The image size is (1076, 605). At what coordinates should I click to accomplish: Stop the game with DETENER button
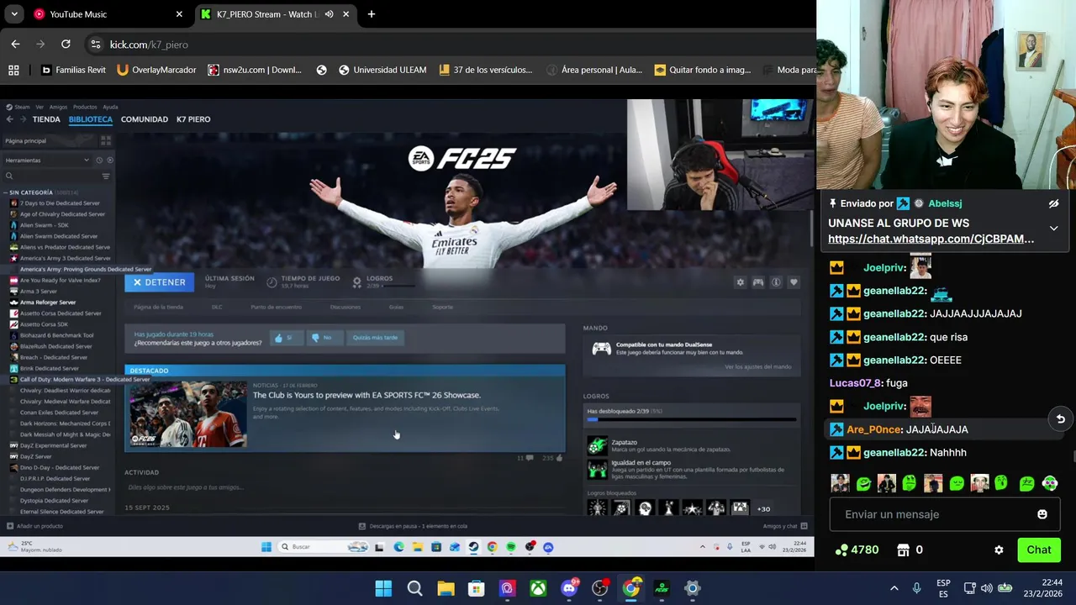160,282
